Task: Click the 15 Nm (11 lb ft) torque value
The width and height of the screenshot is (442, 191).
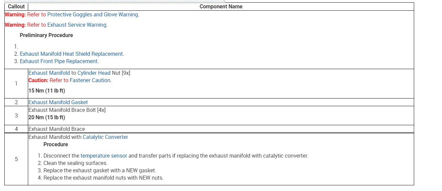Action: [47, 91]
